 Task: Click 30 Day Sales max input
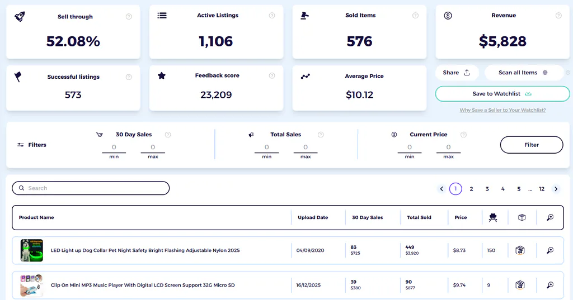coord(153,147)
